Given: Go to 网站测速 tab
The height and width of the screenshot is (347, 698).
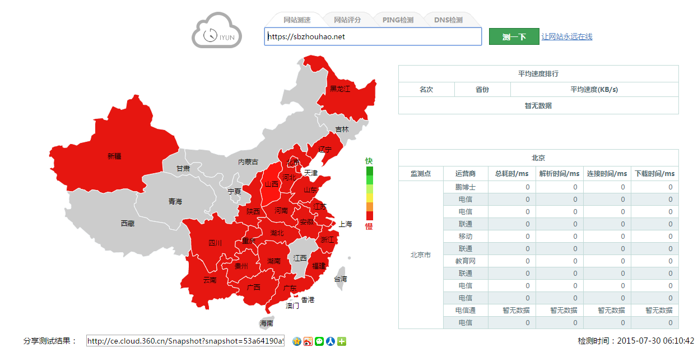Looking at the screenshot, I should (297, 20).
